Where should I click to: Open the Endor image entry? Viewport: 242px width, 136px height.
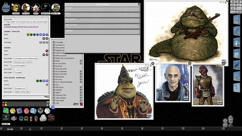click(x=57, y=61)
